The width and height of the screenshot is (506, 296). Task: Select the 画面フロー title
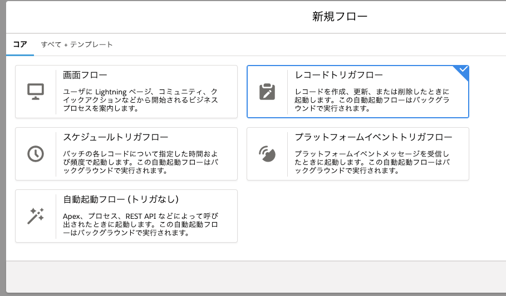click(85, 75)
